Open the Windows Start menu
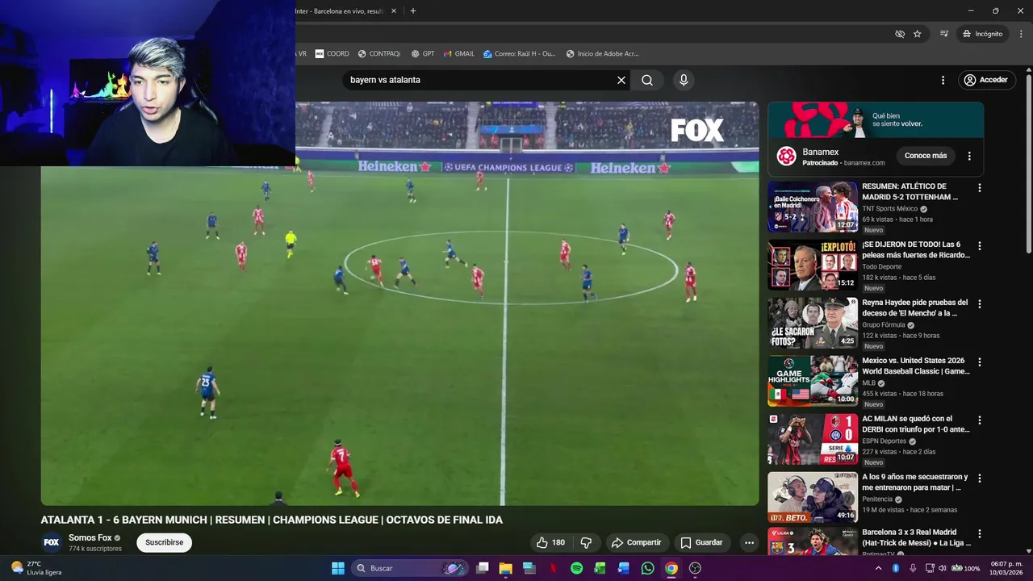The height and width of the screenshot is (581, 1033). (338, 568)
